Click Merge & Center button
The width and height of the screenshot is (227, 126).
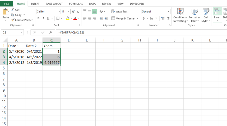pos(123,18)
